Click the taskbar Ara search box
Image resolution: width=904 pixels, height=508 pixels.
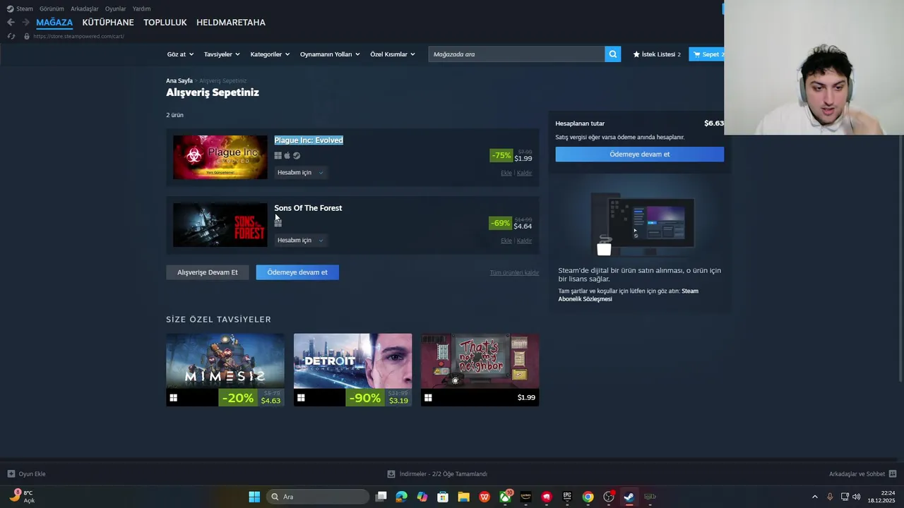pyautogui.click(x=317, y=497)
